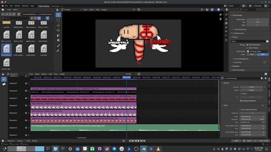Mute Channel 8 checkbox
The width and height of the screenshot is (271, 152).
(26, 91)
